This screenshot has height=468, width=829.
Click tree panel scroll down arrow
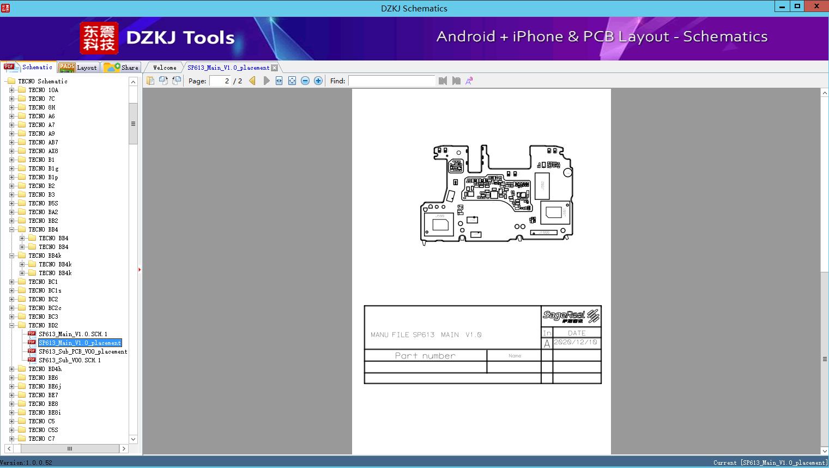point(133,439)
